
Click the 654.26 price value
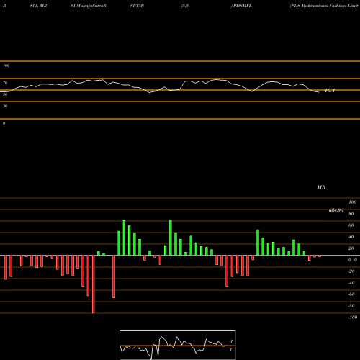click(336, 210)
